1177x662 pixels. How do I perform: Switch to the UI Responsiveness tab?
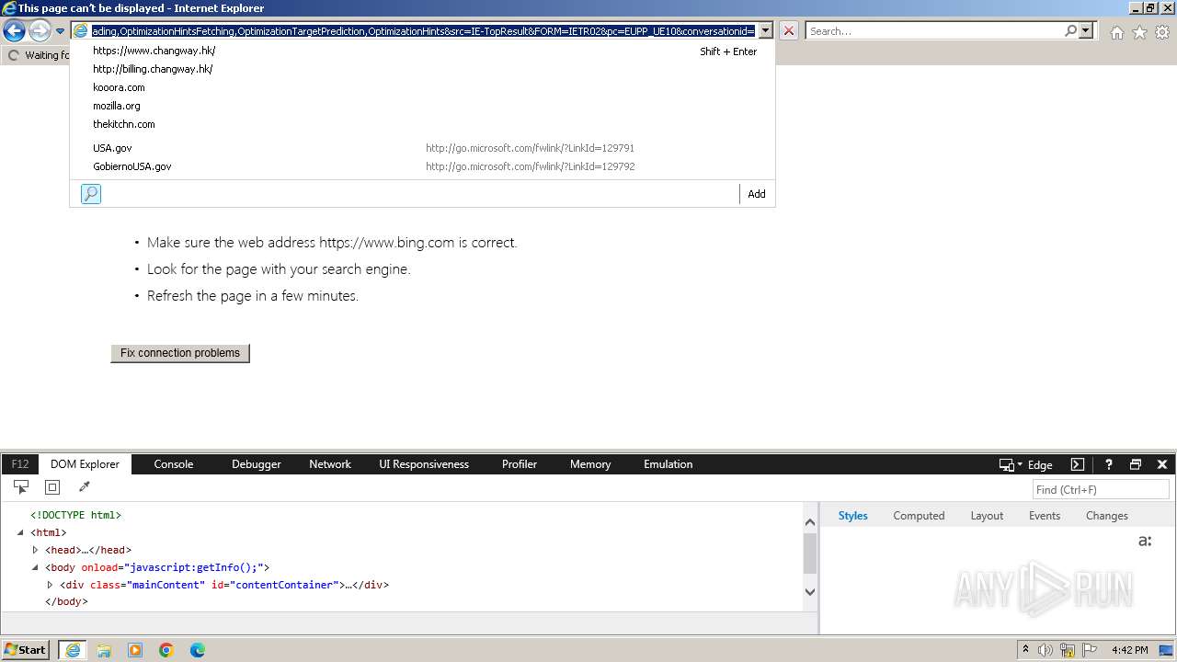coord(424,464)
